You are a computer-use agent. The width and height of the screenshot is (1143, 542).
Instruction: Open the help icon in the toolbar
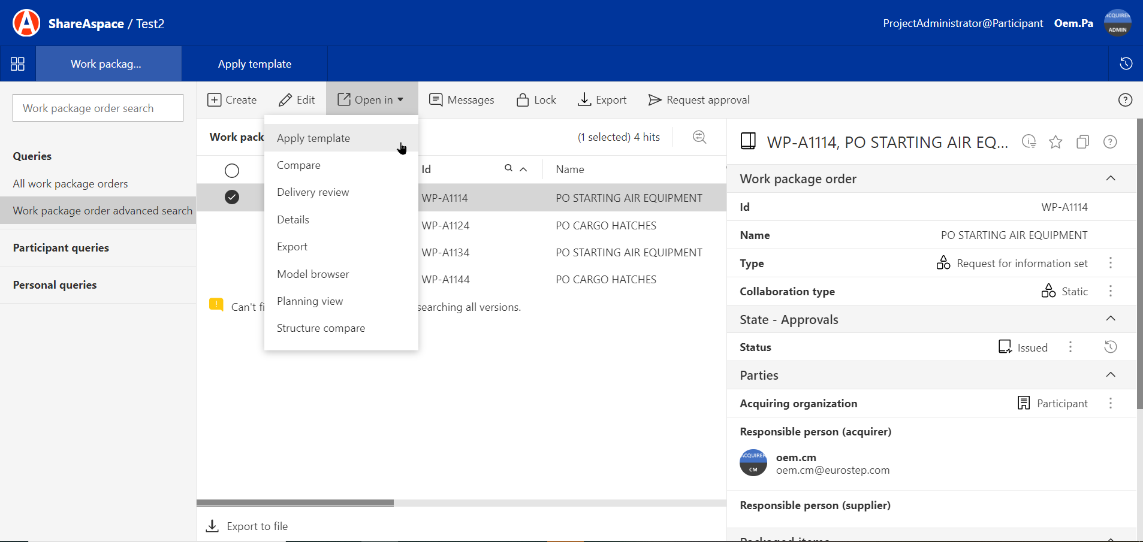[x=1125, y=100]
